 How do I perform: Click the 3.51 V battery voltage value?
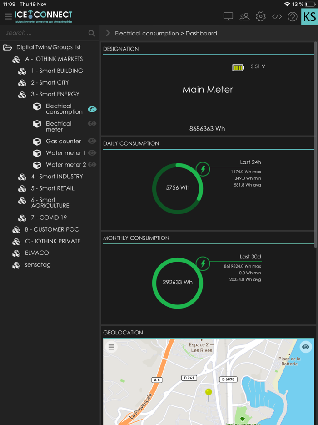coord(258,66)
